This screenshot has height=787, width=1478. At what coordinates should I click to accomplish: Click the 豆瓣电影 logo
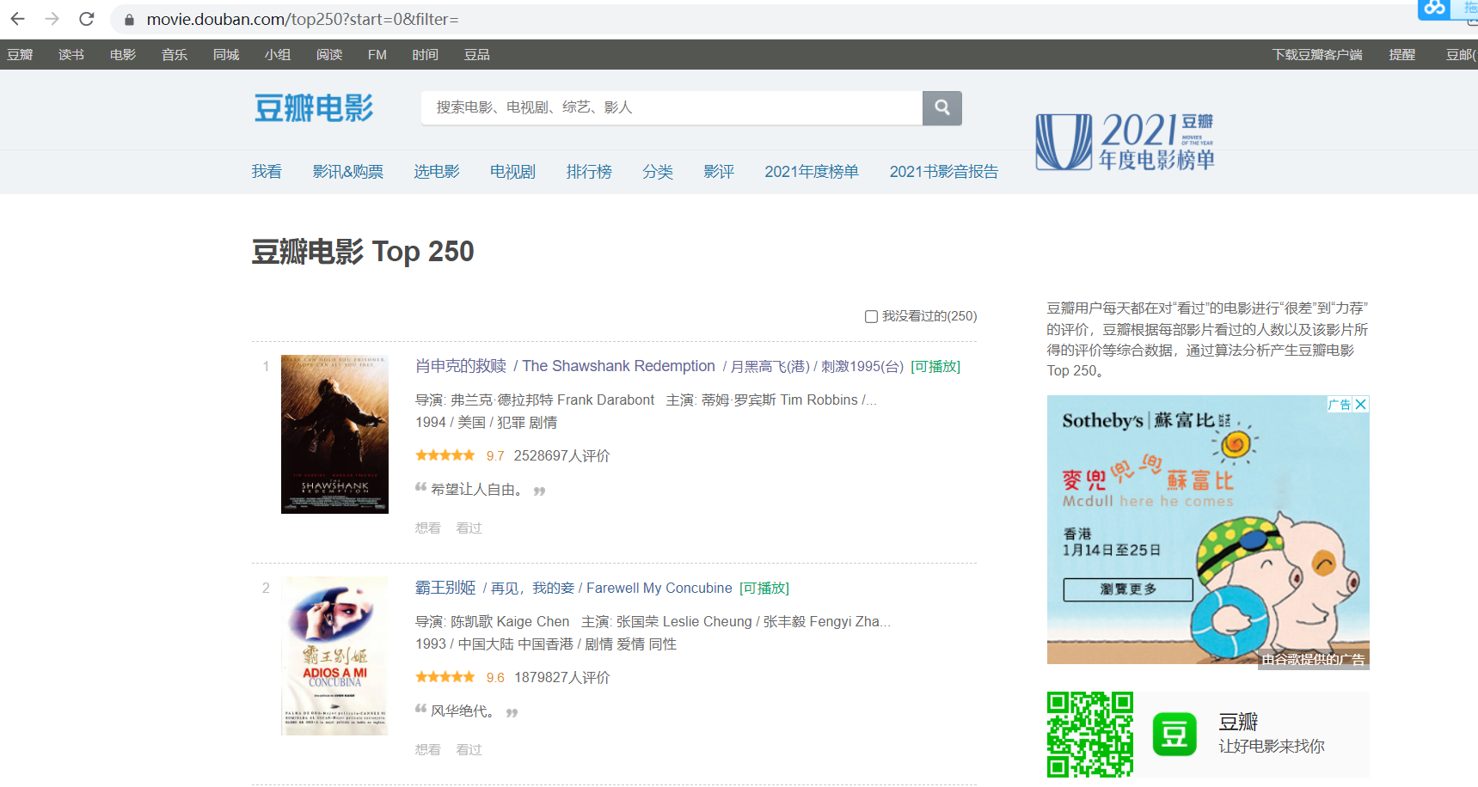314,109
